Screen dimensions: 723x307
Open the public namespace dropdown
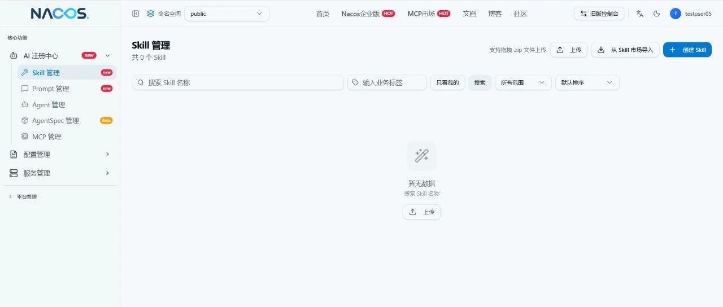click(x=227, y=14)
